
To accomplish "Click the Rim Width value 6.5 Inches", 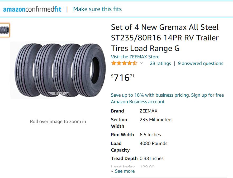I will (x=150, y=135).
